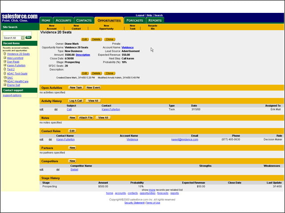The width and height of the screenshot is (285, 213).
Task: Click the bottom Edit button
Action: 85,73
